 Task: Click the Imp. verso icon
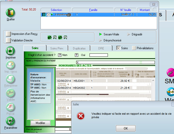(x=11, y=65)
